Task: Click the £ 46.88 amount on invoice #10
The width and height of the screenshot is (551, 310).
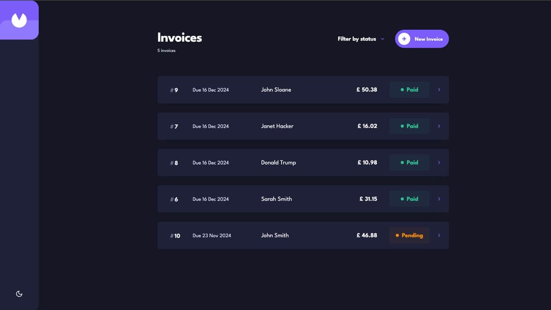Action: (x=367, y=235)
